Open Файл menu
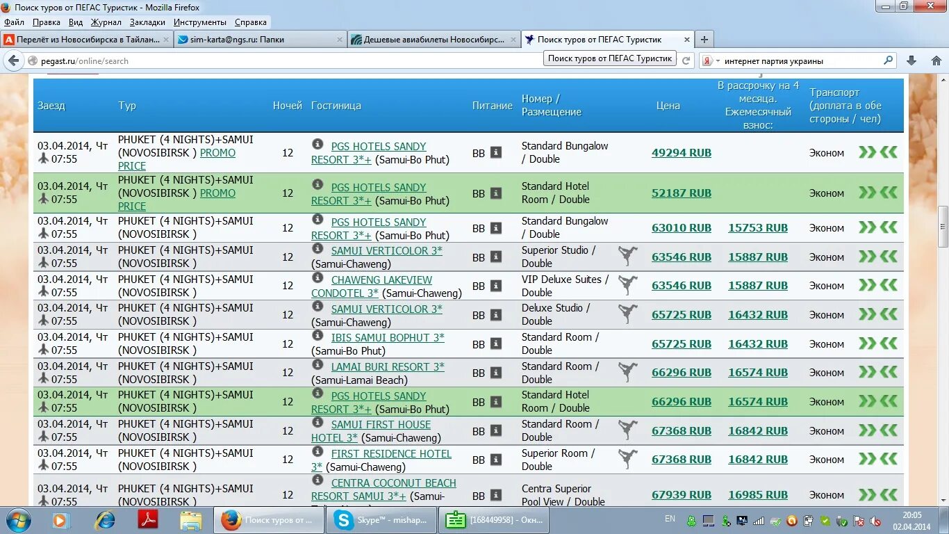Viewport: 949px width, 534px height. (x=14, y=22)
